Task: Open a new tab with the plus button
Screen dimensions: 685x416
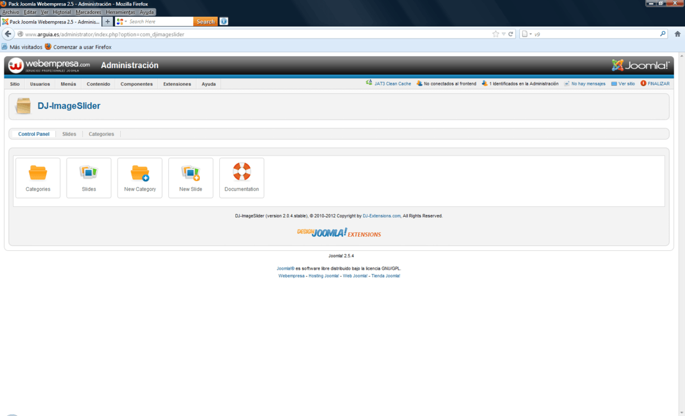Action: (x=108, y=21)
